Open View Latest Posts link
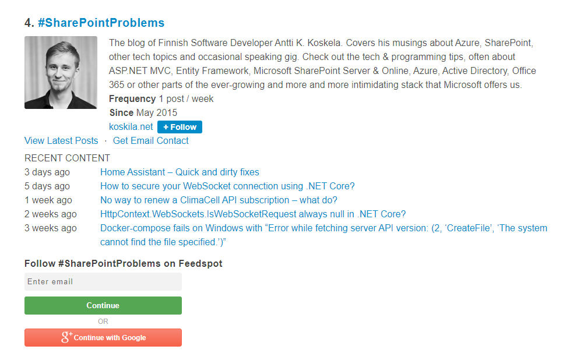577x360 pixels. (x=61, y=140)
